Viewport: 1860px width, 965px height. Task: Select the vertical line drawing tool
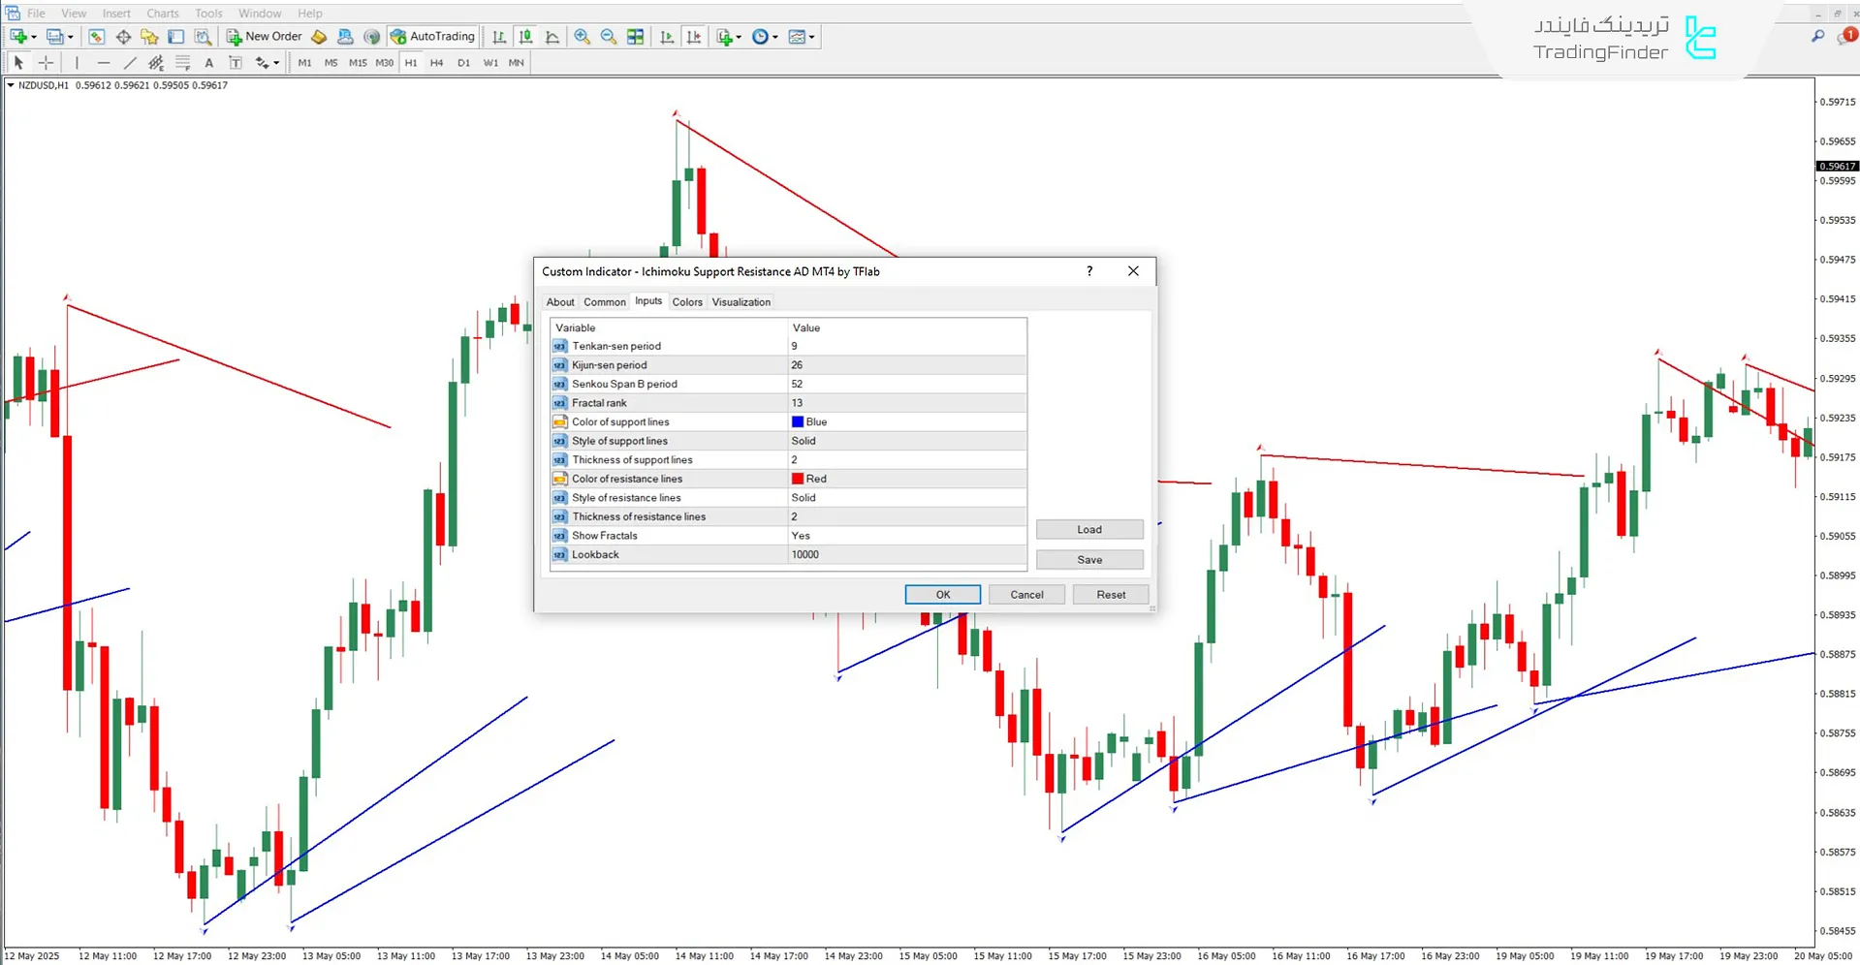77,63
